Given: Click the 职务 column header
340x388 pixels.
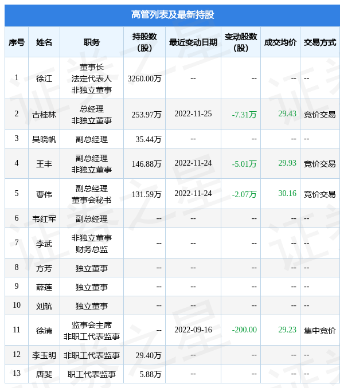Looking at the screenshot, I should pyautogui.click(x=92, y=42).
